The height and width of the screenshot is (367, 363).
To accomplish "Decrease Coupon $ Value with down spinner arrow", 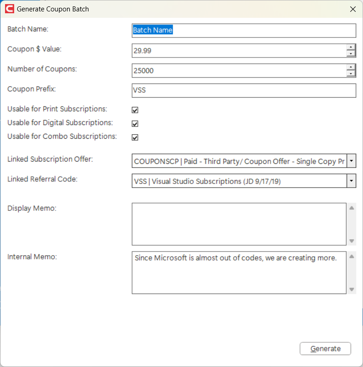I will coord(351,53).
